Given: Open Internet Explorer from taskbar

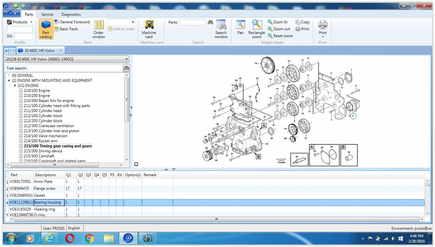Looking at the screenshot, I should click(x=49, y=239).
